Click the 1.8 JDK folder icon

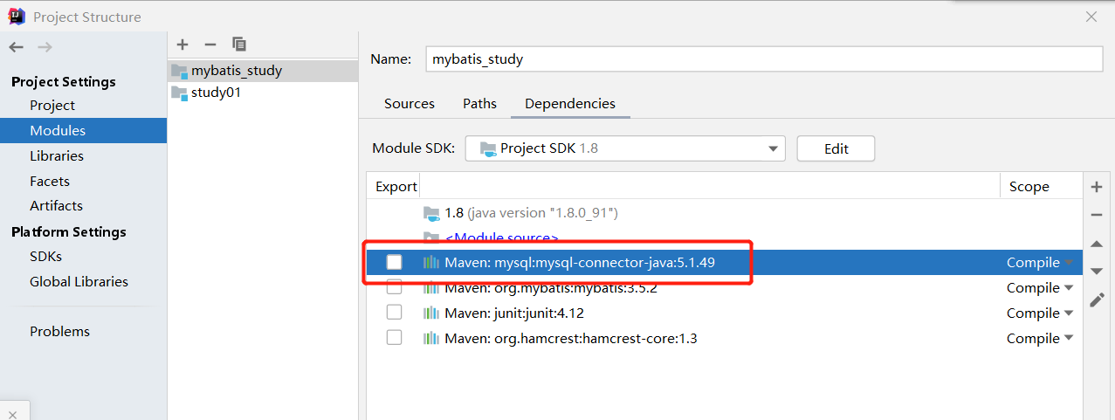[x=431, y=212]
